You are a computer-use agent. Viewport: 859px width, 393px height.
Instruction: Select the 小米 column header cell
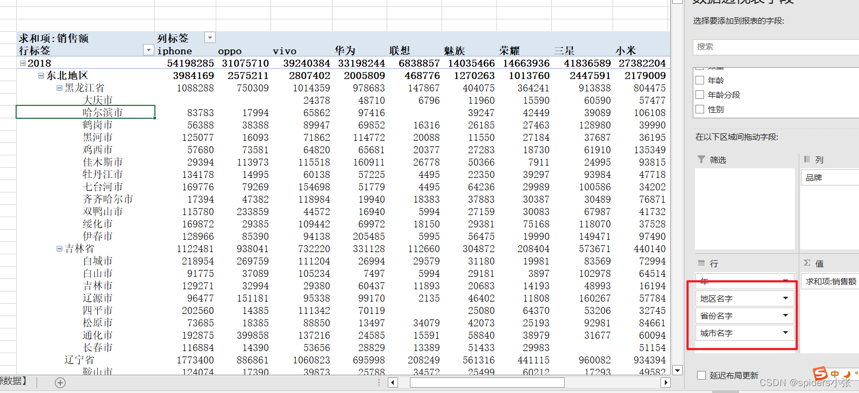coord(626,51)
